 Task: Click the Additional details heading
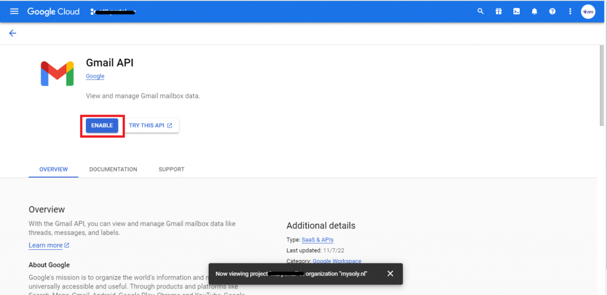(321, 226)
